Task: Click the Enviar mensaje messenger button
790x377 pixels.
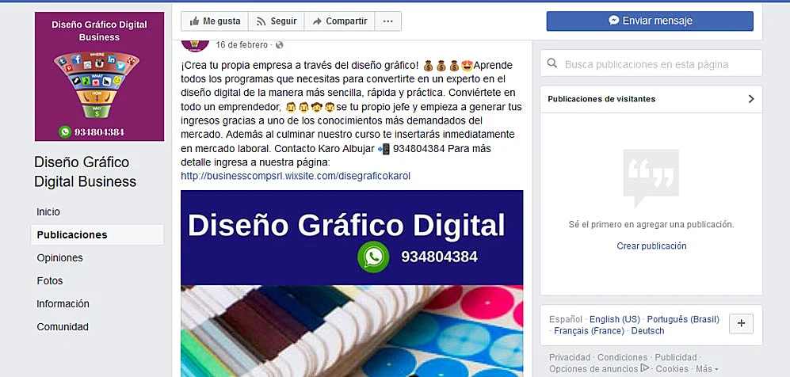Action: click(x=650, y=21)
